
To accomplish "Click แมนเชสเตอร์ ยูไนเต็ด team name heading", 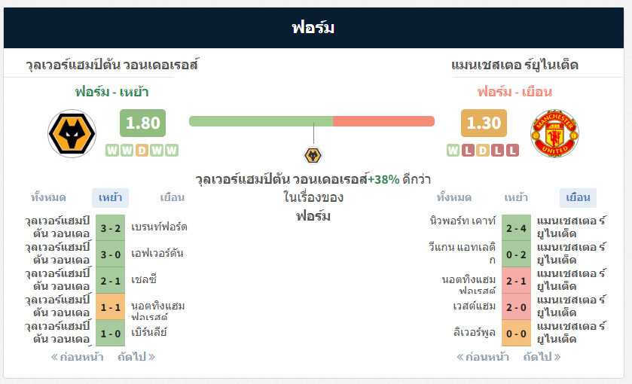I will point(514,65).
